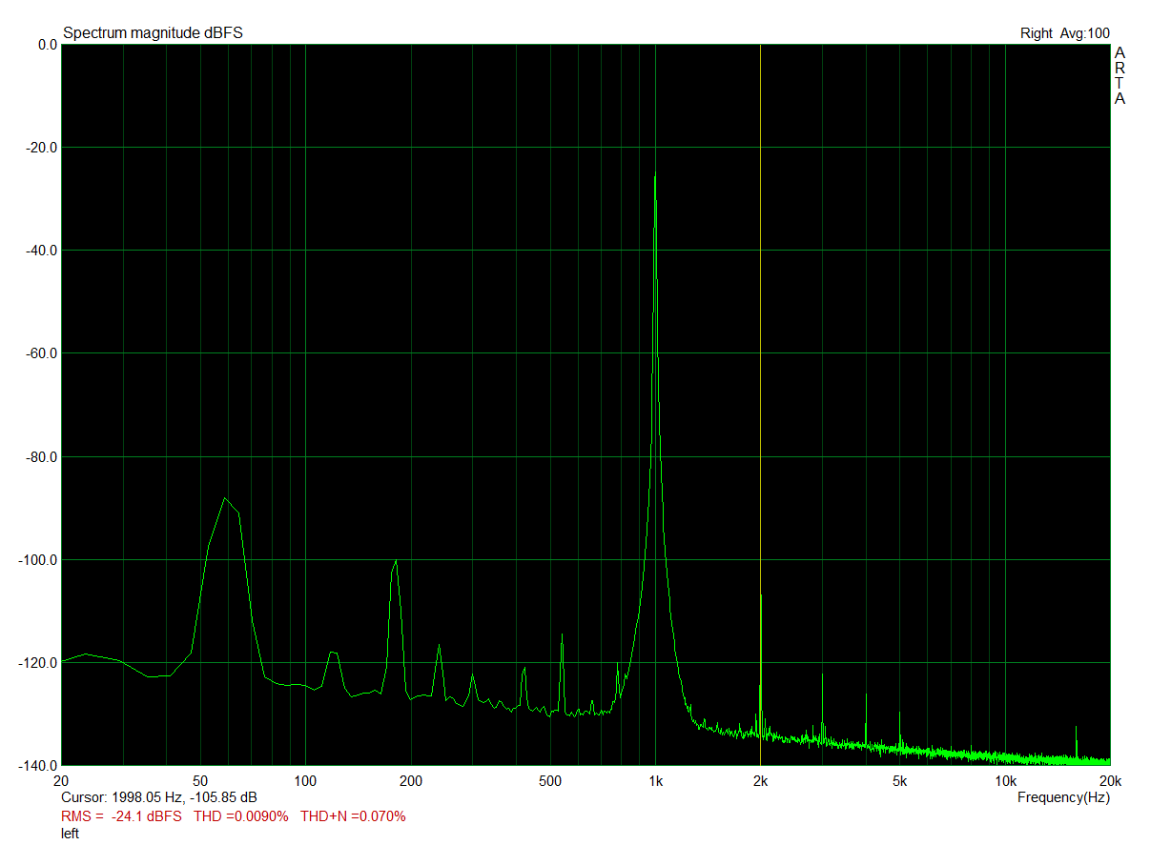
Task: Click the '5k' frequency axis label
Action: (899, 781)
